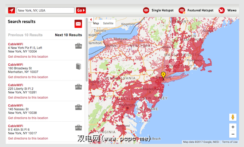Open CableWiFi entry at 225 Liberty St
The image size is (244, 147).
[16, 85]
